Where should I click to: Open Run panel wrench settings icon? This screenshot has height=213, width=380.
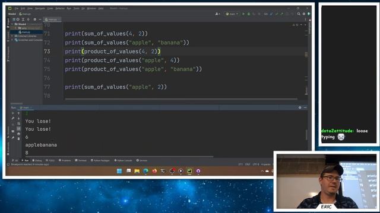(13, 118)
